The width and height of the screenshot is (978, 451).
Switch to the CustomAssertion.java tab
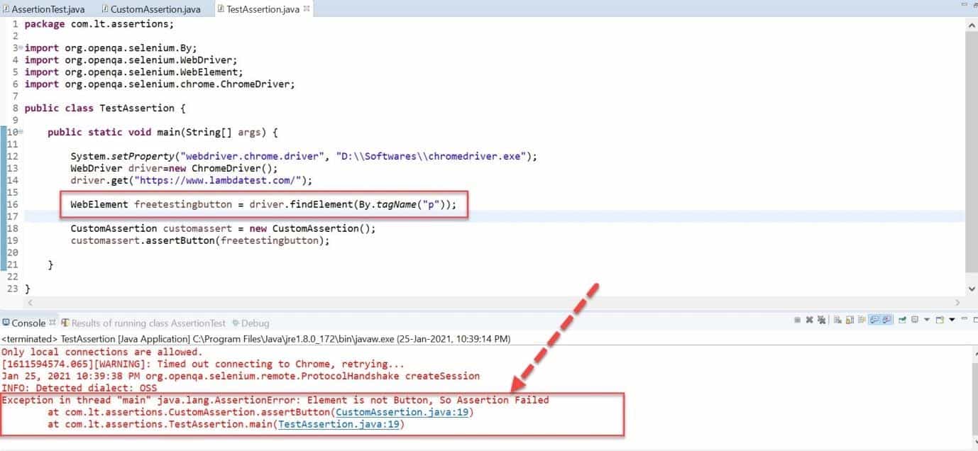[x=151, y=9]
